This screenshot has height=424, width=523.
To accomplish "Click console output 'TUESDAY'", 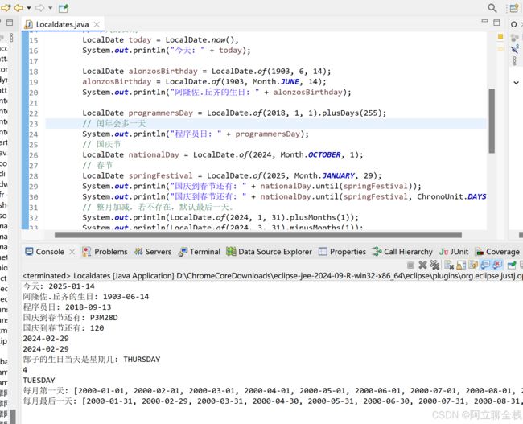I will pyautogui.click(x=39, y=381).
